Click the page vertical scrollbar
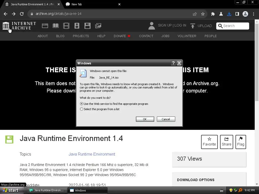Image resolution: width=259 pixels, height=194 pixels. coord(257,63)
